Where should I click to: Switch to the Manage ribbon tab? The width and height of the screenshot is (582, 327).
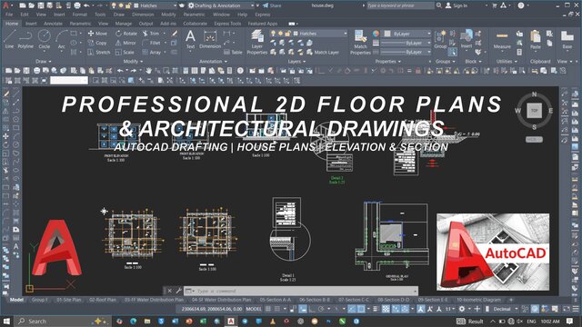(124, 24)
